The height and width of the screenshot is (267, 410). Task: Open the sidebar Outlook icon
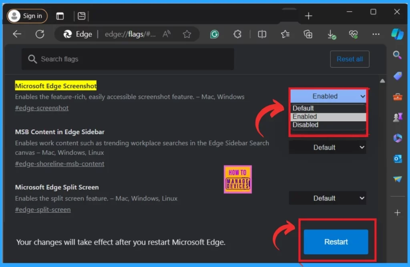[398, 159]
